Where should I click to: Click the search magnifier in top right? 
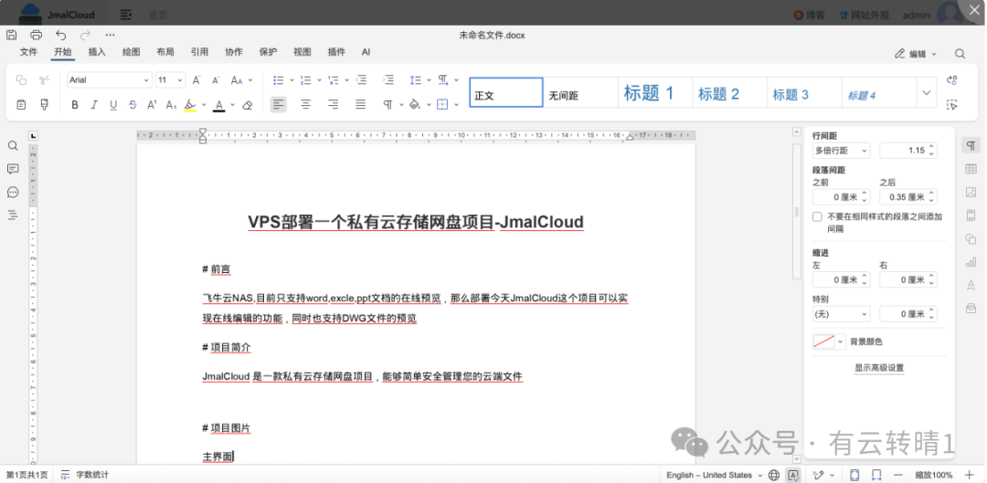(960, 54)
